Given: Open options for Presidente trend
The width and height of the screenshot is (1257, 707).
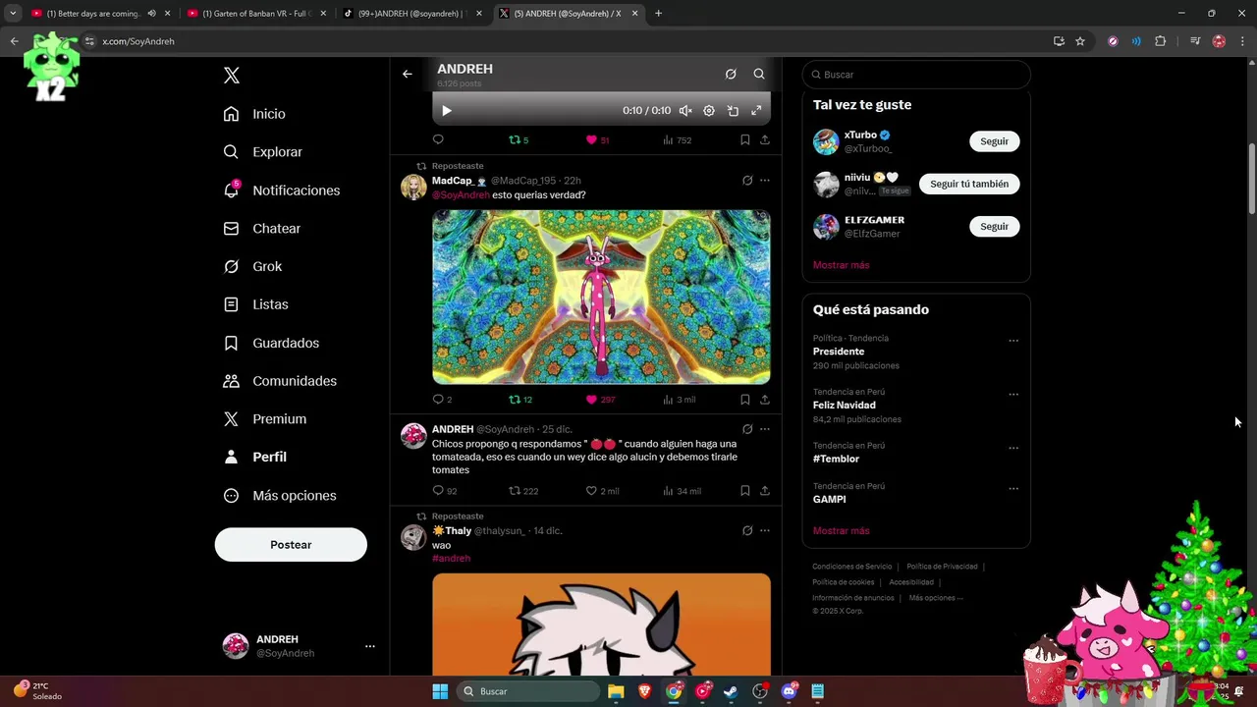Looking at the screenshot, I should tap(1013, 341).
